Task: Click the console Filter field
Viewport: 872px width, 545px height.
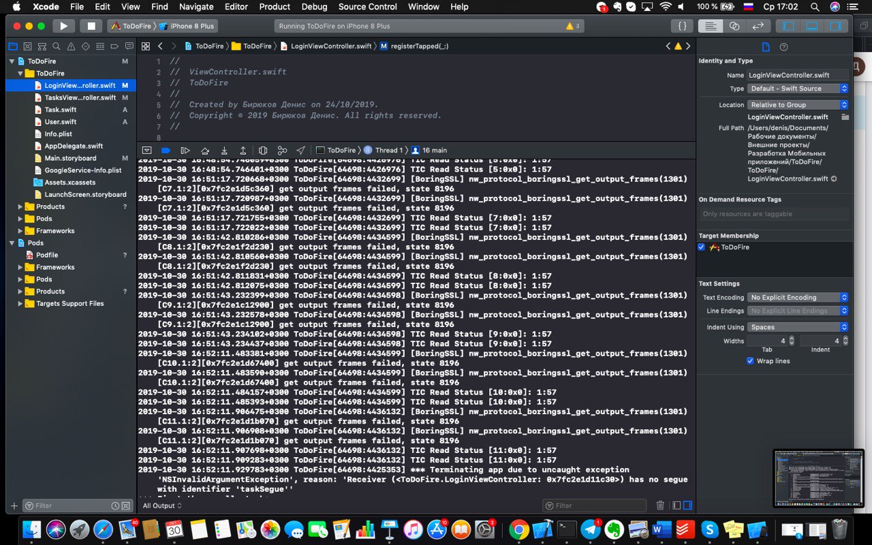Action: click(595, 505)
